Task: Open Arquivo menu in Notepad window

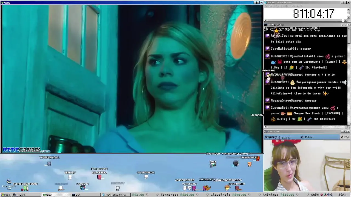Action: (x=268, y=6)
